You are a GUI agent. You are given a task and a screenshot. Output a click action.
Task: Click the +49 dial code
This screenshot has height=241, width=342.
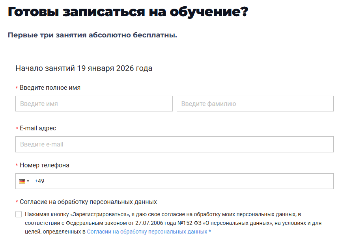[39, 181]
